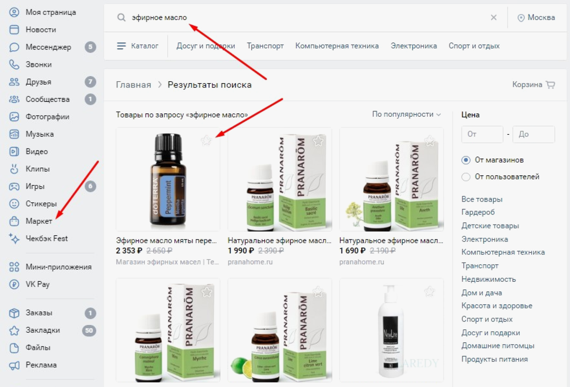
Task: Open Магазин эфирных масел seller link
Action: 167,262
